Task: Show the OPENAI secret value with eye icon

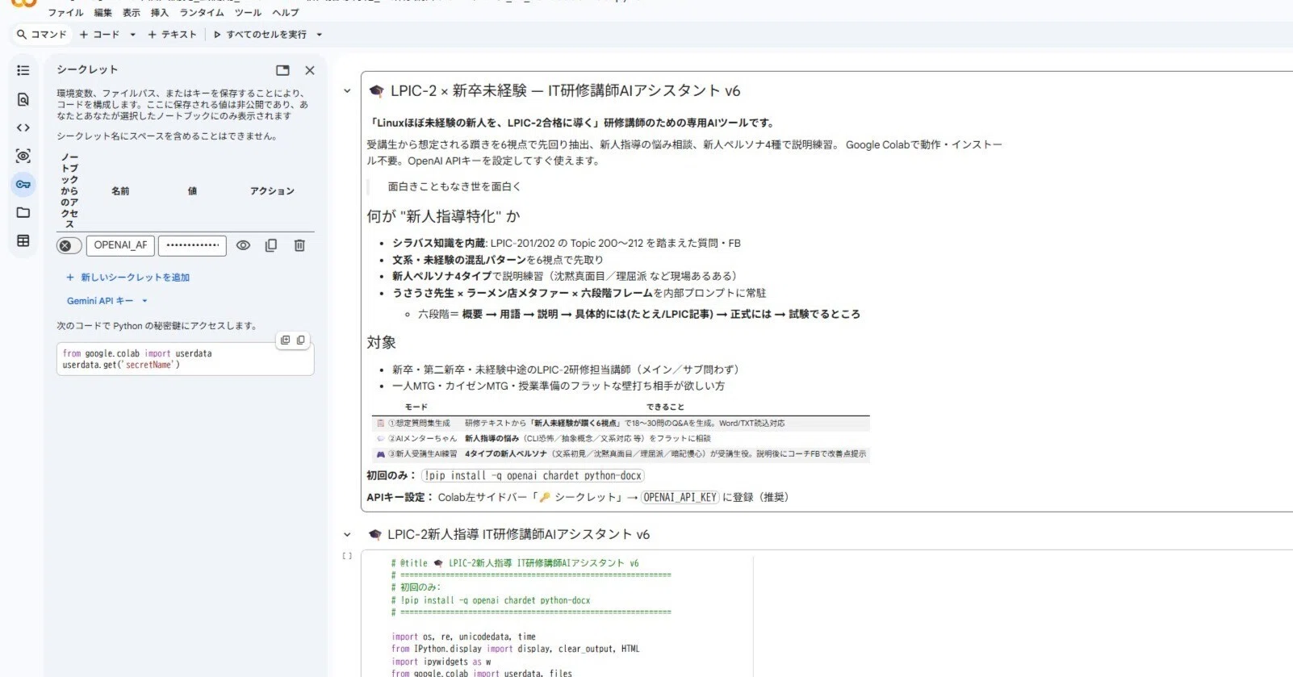Action: tap(243, 245)
